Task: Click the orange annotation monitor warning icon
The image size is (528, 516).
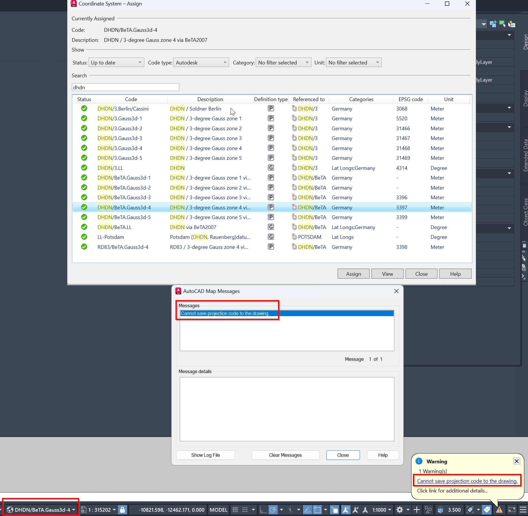Action: point(500,510)
